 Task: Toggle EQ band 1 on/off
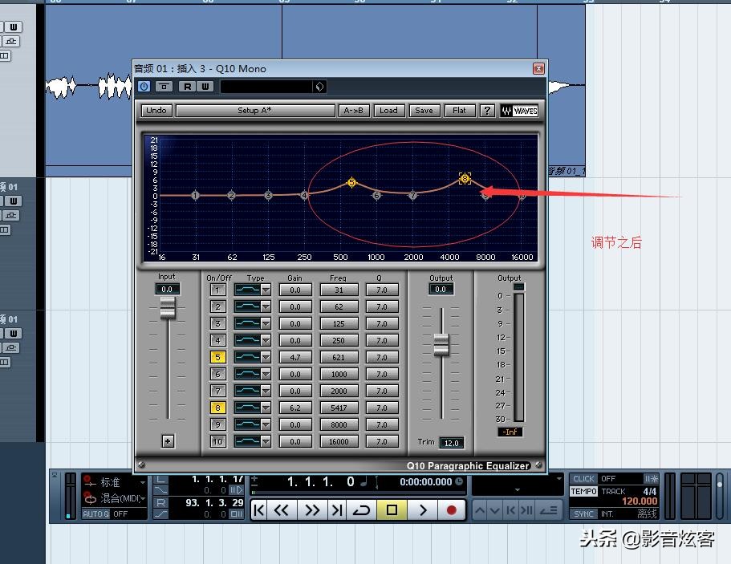pos(217,290)
